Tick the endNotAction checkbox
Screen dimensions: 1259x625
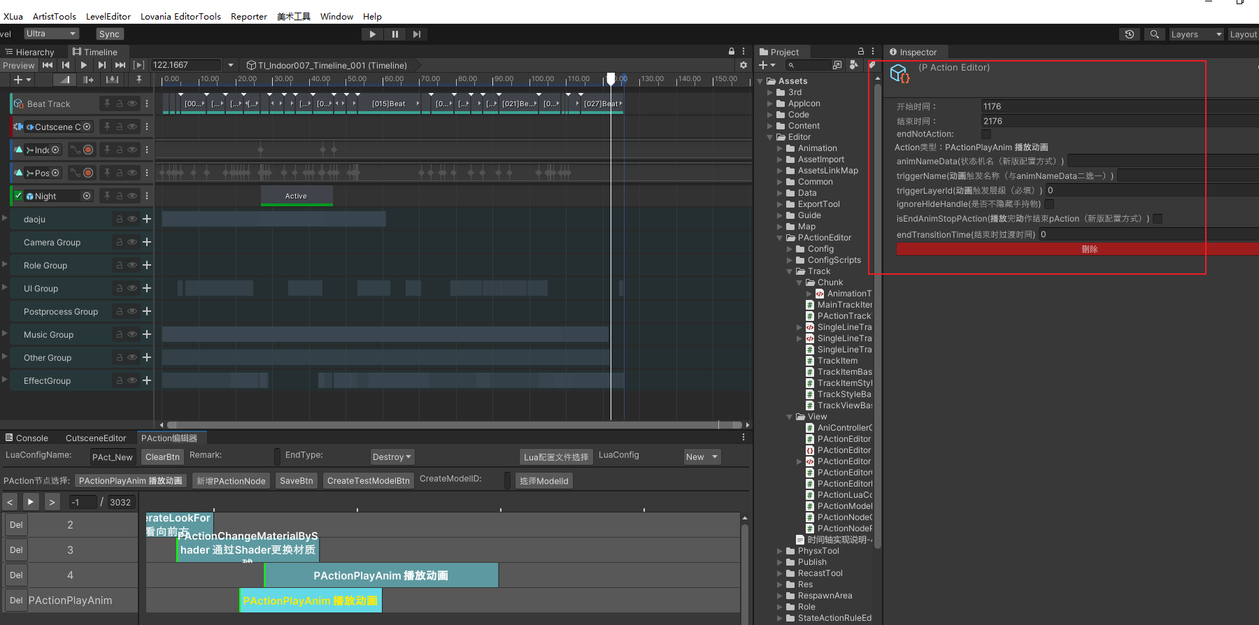tap(986, 134)
